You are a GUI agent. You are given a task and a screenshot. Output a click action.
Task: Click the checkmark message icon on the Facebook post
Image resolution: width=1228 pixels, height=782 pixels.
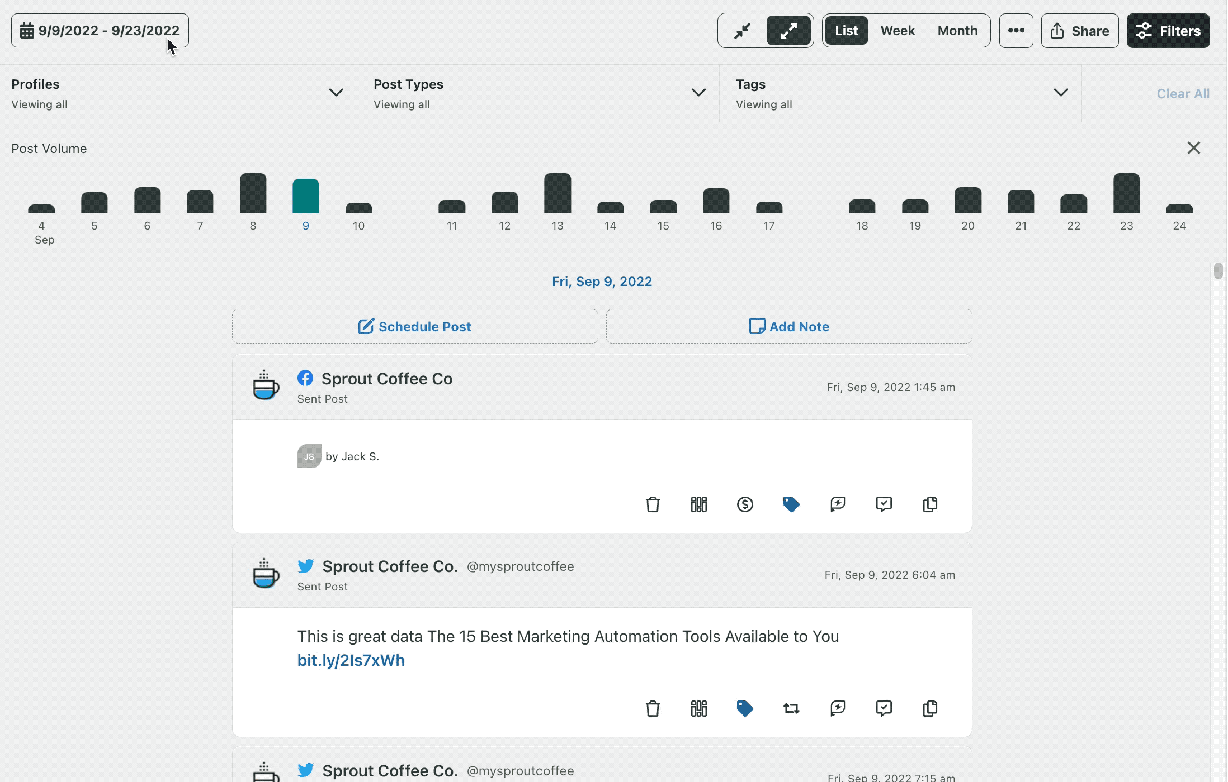(x=884, y=504)
